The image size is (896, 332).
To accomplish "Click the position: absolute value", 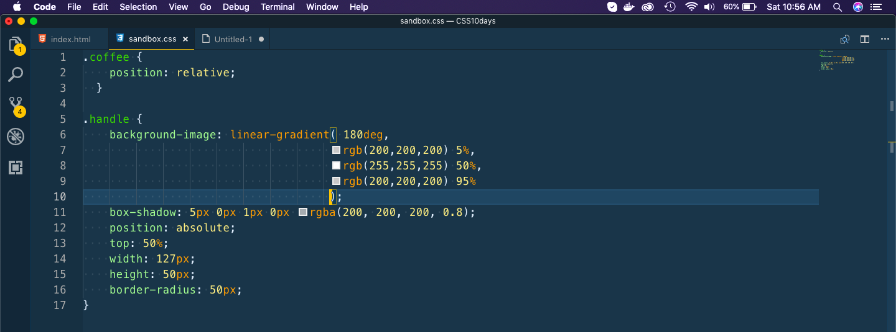I will tap(203, 228).
